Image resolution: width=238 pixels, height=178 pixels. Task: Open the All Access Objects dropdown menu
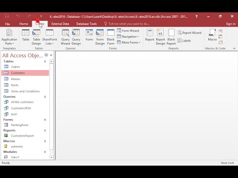[46, 55]
